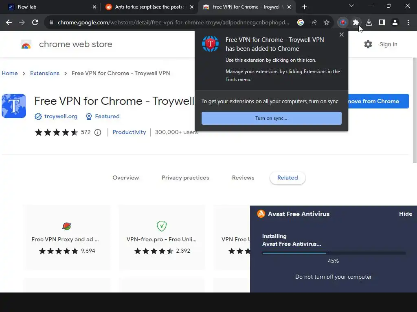Viewport: 417px width, 312px height.
Task: Toggle the browser side panel icon
Action: pos(382,23)
